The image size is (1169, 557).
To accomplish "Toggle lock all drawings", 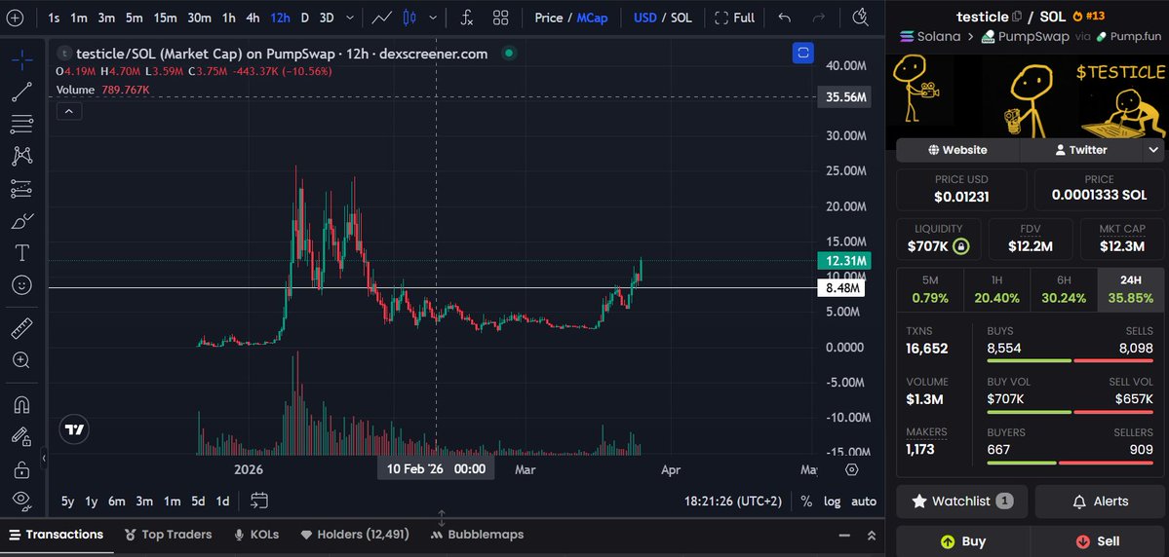I will [21, 469].
